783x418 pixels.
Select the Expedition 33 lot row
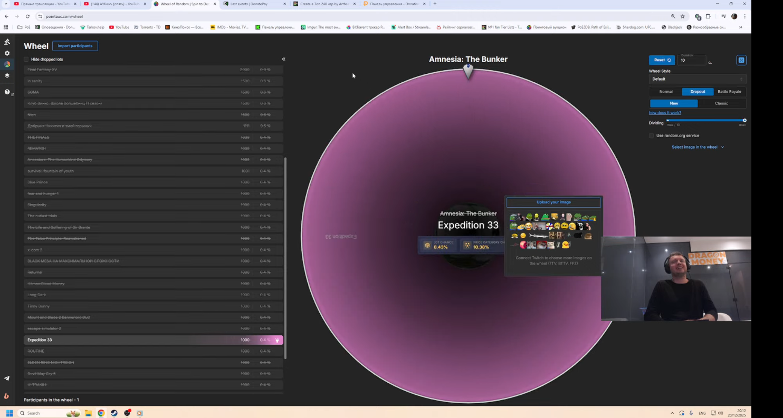[154, 340]
